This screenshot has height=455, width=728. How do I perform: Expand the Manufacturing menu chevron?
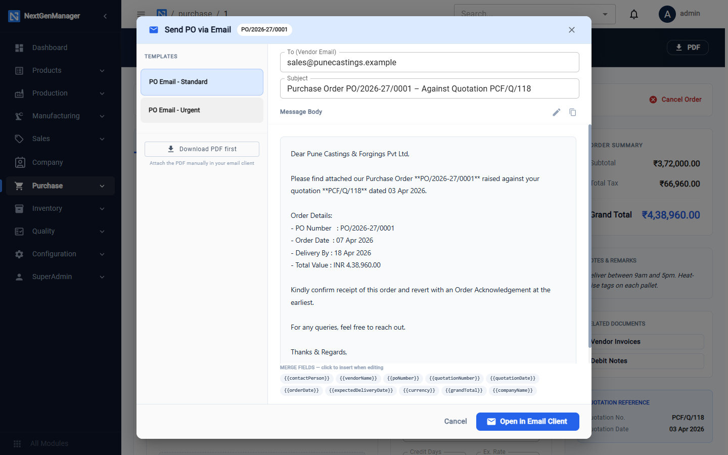[102, 116]
